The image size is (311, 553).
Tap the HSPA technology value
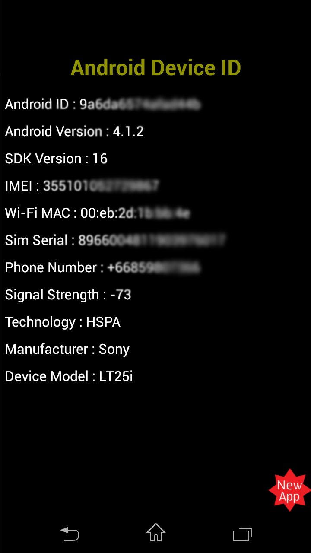(x=103, y=322)
